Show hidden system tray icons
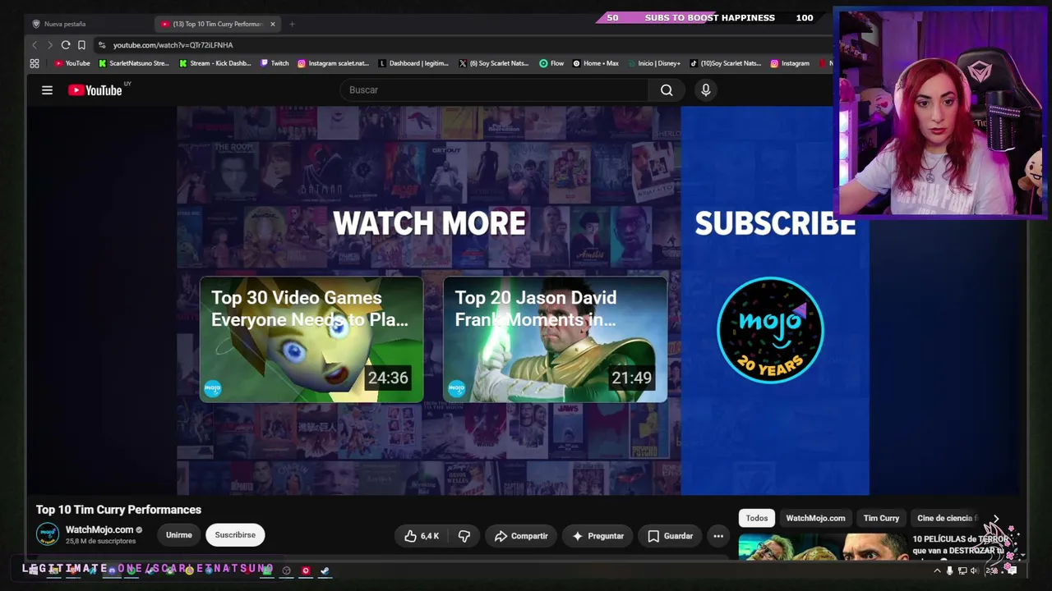Viewport: 1052px width, 591px height. [937, 570]
